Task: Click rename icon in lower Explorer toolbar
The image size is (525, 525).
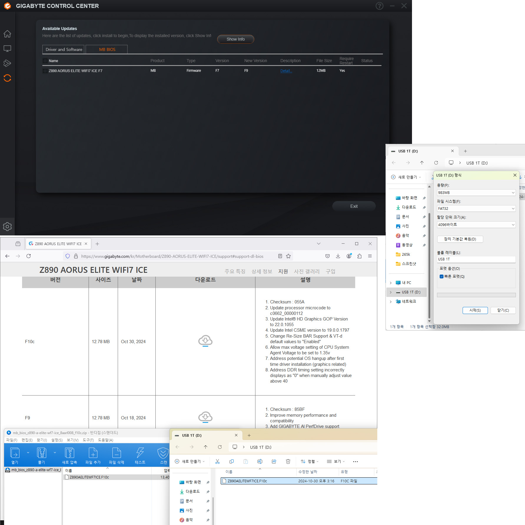Action: pos(260,461)
